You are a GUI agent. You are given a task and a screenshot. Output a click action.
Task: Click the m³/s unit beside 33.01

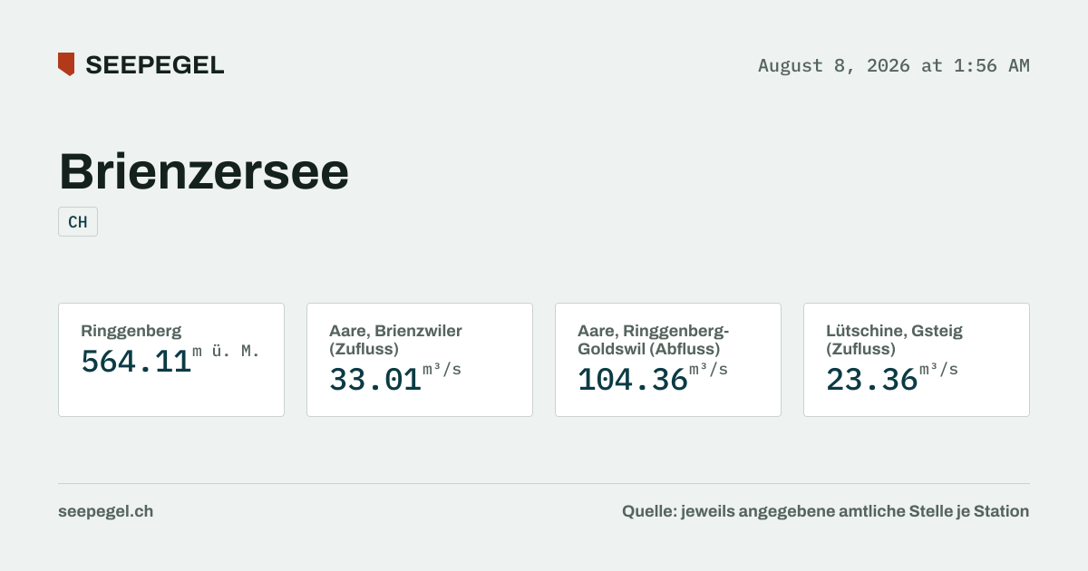442,370
